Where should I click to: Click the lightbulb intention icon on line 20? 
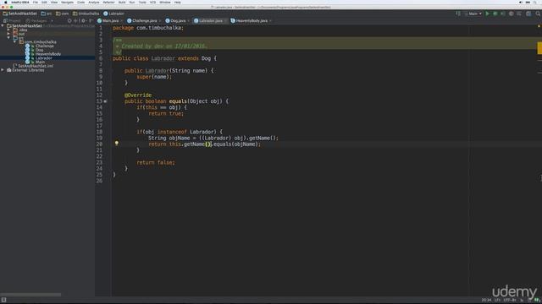click(x=117, y=143)
